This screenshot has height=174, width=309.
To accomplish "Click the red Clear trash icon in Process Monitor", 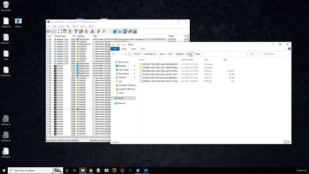I will tap(70, 31).
